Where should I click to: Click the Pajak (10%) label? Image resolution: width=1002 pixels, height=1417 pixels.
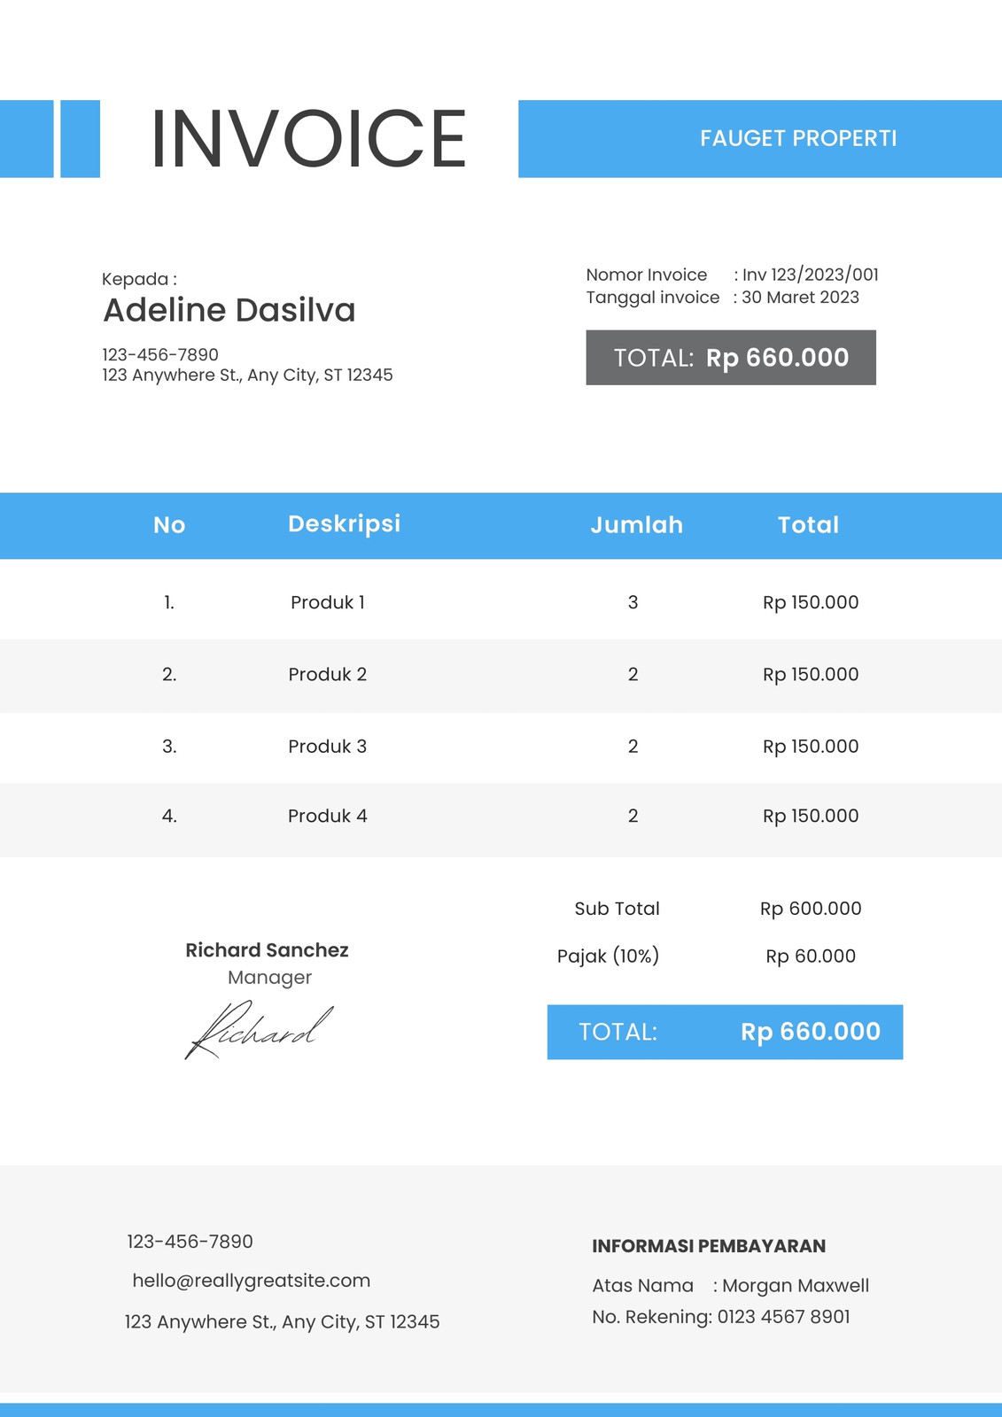point(608,956)
